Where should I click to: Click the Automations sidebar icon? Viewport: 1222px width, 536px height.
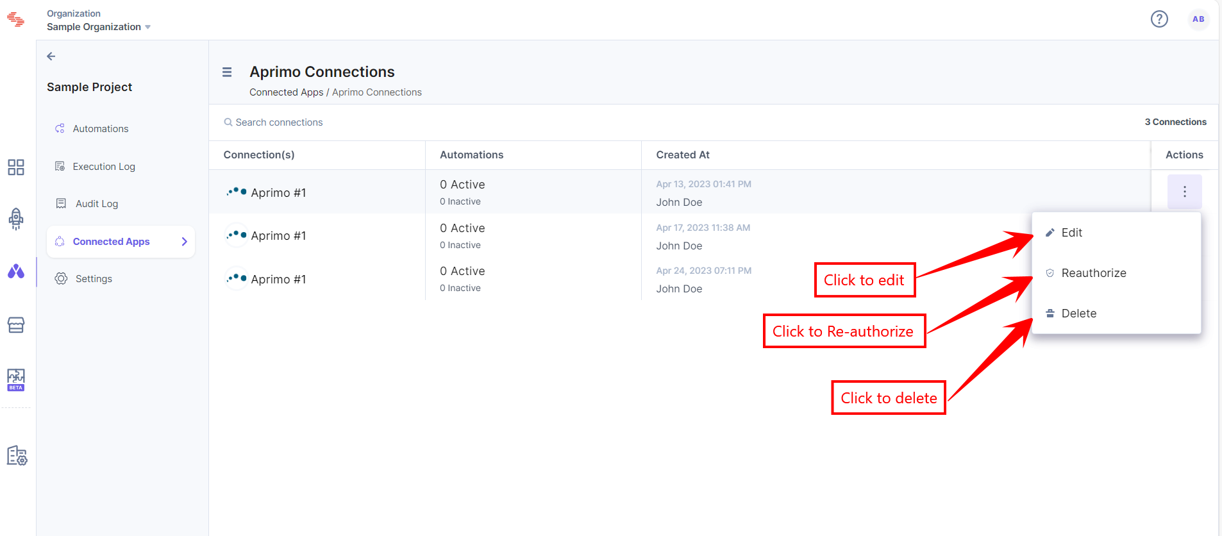pyautogui.click(x=60, y=129)
